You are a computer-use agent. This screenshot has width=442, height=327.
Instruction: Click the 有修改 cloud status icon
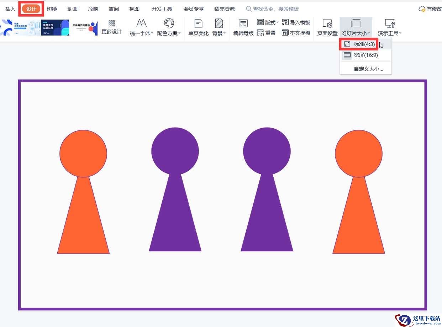422,9
